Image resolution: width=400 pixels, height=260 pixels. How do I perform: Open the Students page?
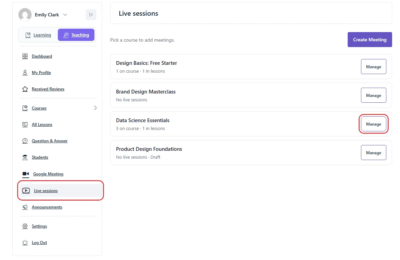click(x=40, y=157)
